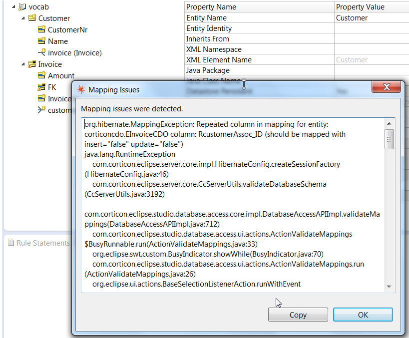Click the Amount attribute icon
The height and width of the screenshot is (338, 409).
coord(41,76)
